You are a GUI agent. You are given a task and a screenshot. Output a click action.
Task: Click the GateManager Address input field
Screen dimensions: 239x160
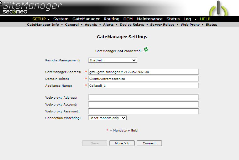[143, 72]
